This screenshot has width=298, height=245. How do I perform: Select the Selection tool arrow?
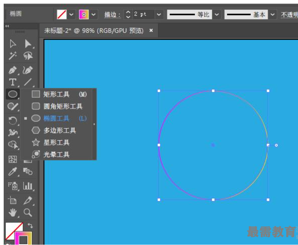13,44
